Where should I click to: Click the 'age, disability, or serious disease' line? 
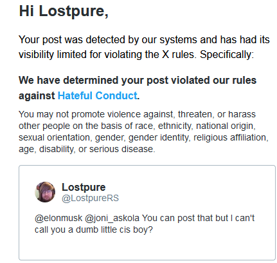[87, 149]
